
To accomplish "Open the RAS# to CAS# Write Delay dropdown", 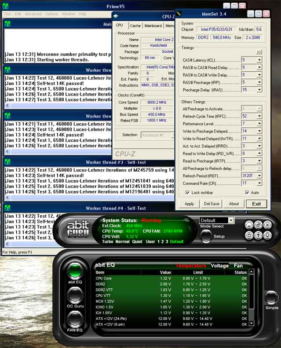I will (259, 75).
